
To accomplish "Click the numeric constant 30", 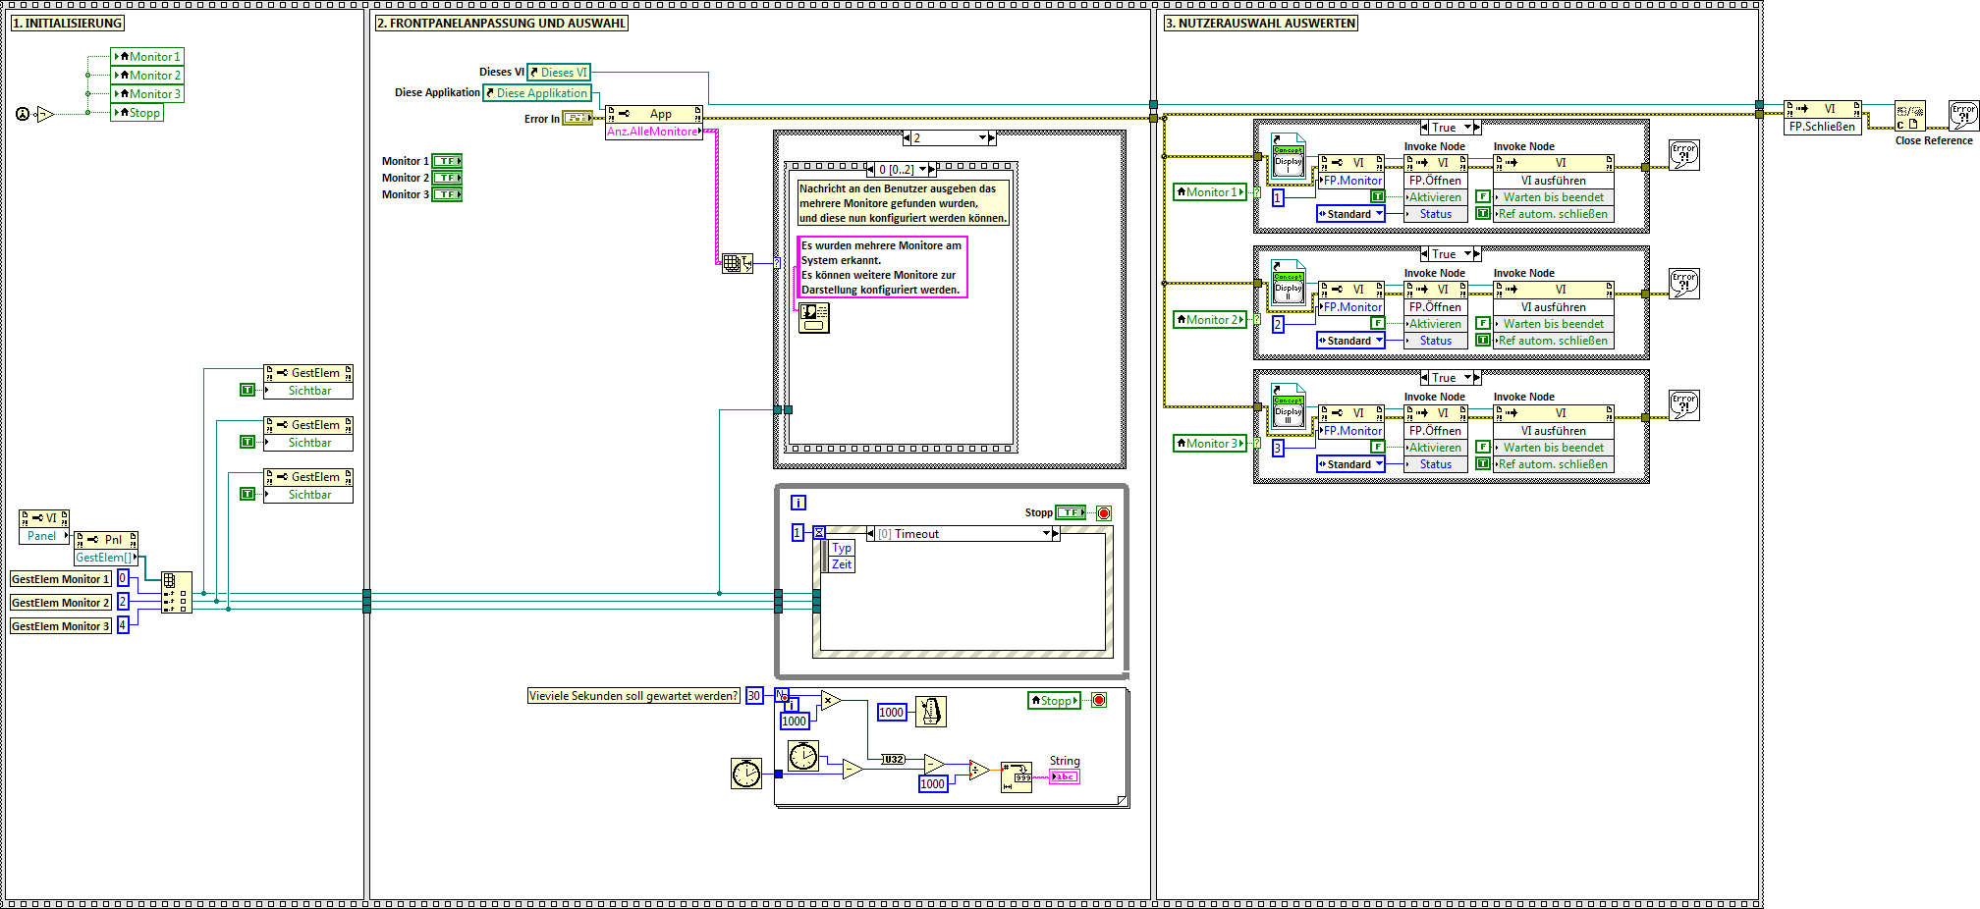I will [x=754, y=696].
